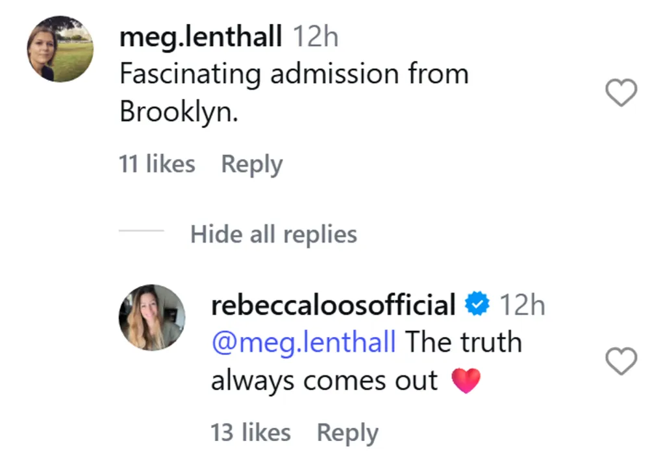This screenshot has width=665, height=465.
Task: Open rebeccaloosofficial's profile picture
Action: click(x=151, y=318)
